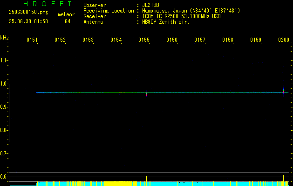293x186 pixels.
Task: Click time marker 0158
Action: click(228, 40)
